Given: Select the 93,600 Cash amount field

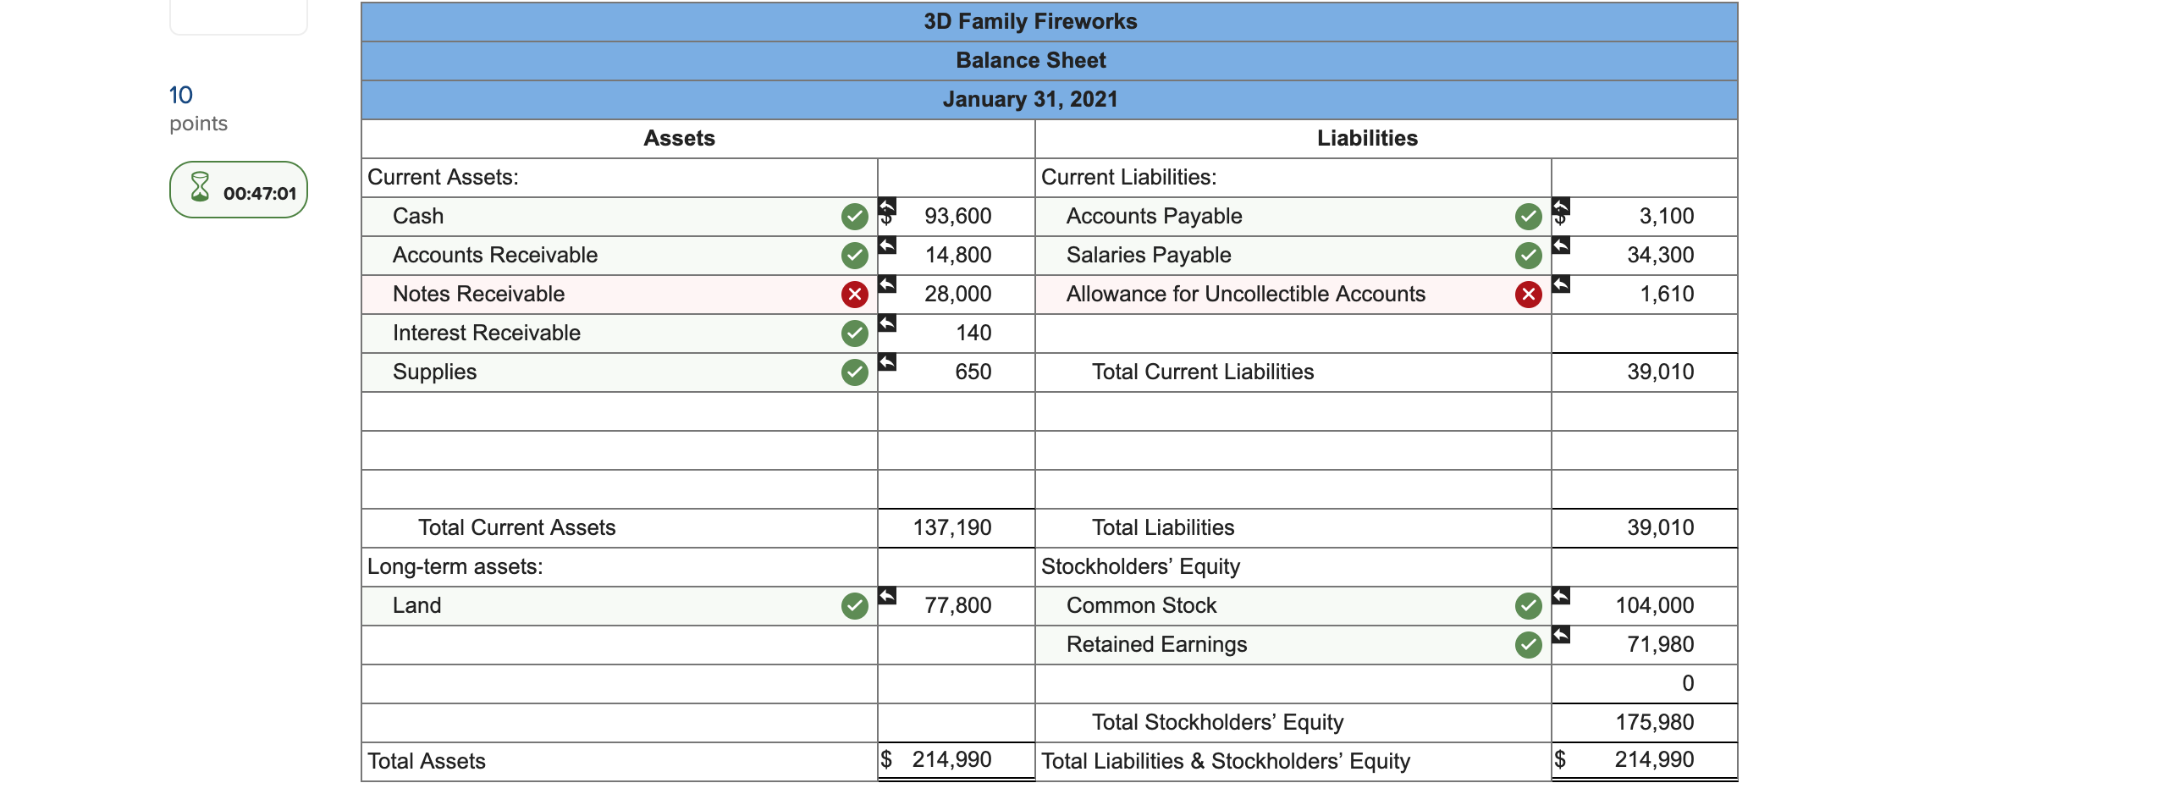Looking at the screenshot, I should [x=957, y=217].
